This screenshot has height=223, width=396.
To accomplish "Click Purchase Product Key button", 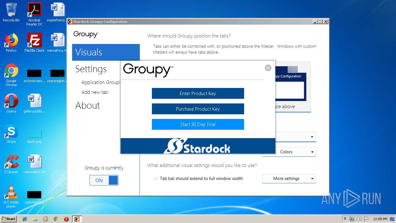I will click(198, 109).
